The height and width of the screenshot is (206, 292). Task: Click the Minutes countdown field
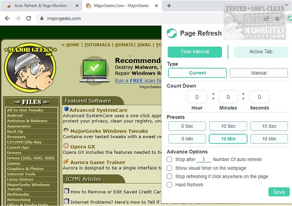228,97
